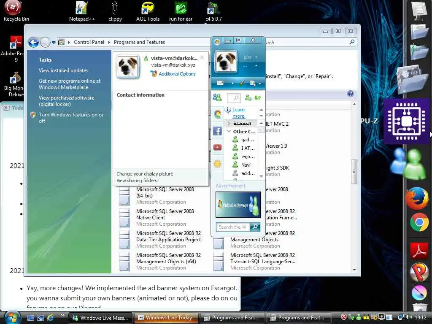Viewport: 432px width, 324px height.
Task: Click Change your display picture
Action: click(145, 174)
